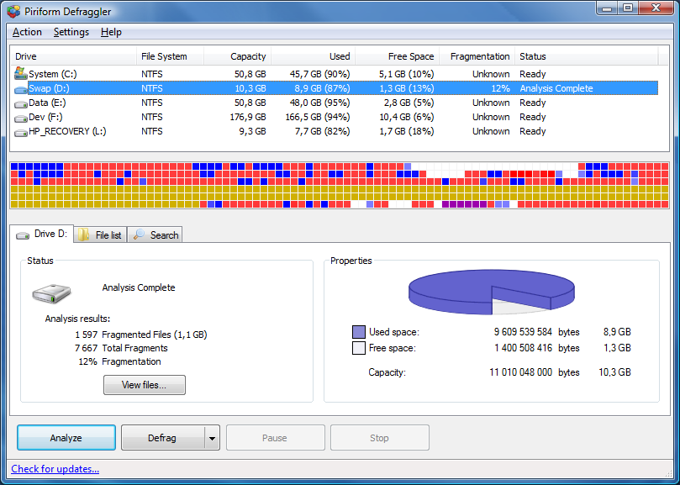The height and width of the screenshot is (485, 680).
Task: Click the Dev (F:) drive icon
Action: click(x=20, y=119)
